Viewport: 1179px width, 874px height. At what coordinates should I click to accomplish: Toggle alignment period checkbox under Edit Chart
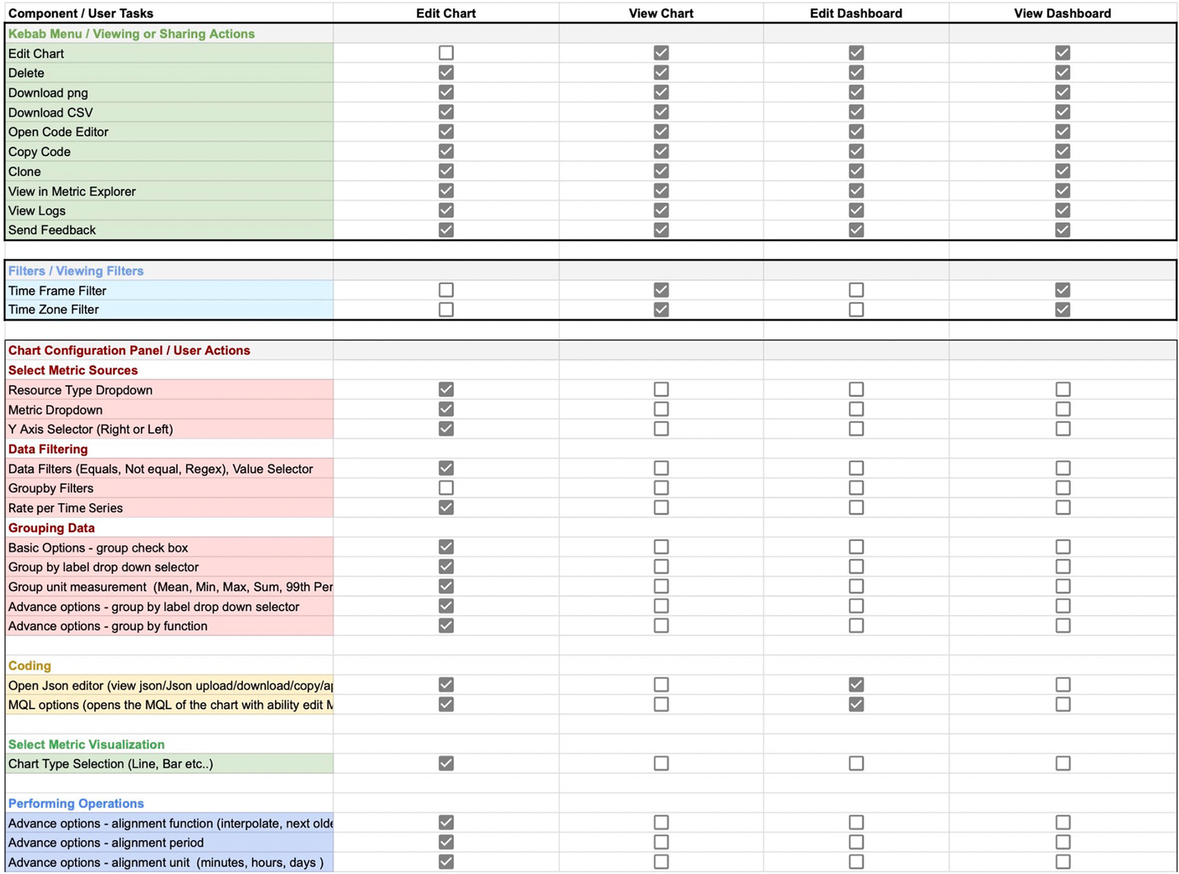[x=446, y=841]
